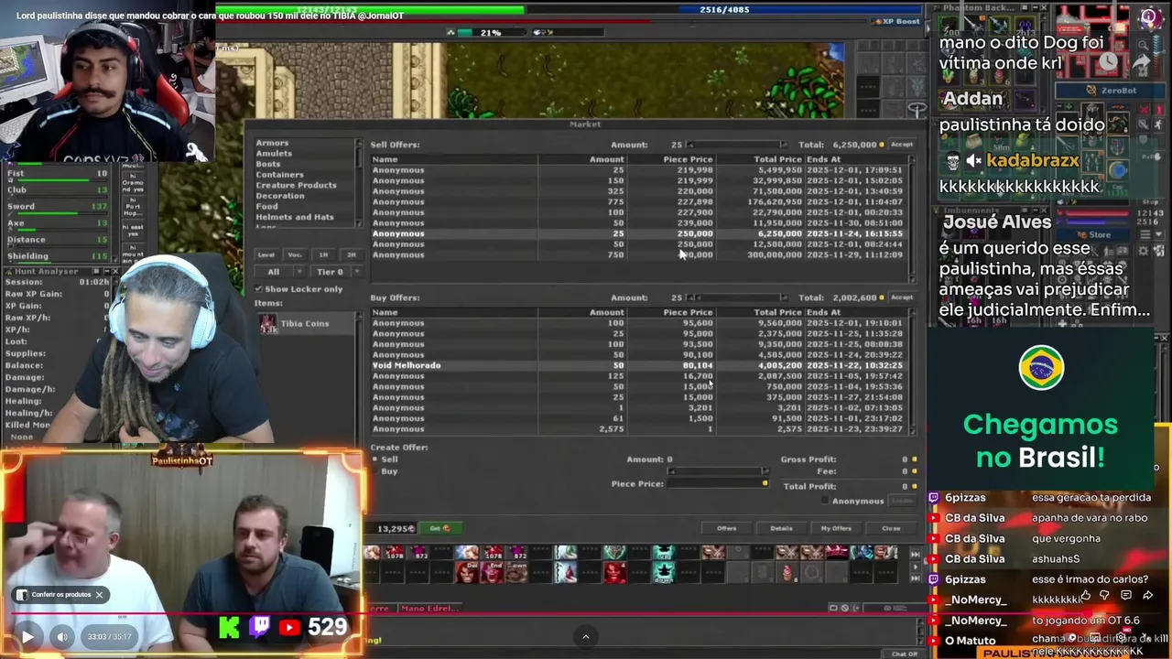The width and height of the screenshot is (1172, 659).
Task: Select Containers category
Action: (x=279, y=175)
